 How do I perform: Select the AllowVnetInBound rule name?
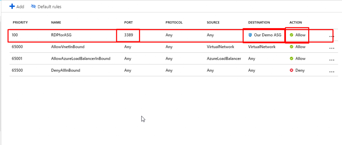click(67, 47)
